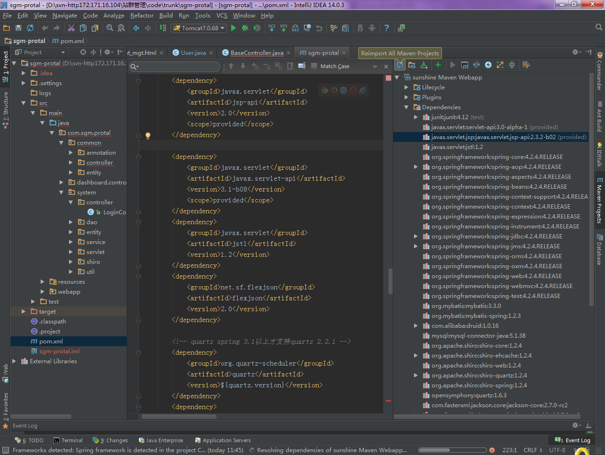Open Maven Settings icon
Viewport: 605px width, 455px height.
[527, 65]
